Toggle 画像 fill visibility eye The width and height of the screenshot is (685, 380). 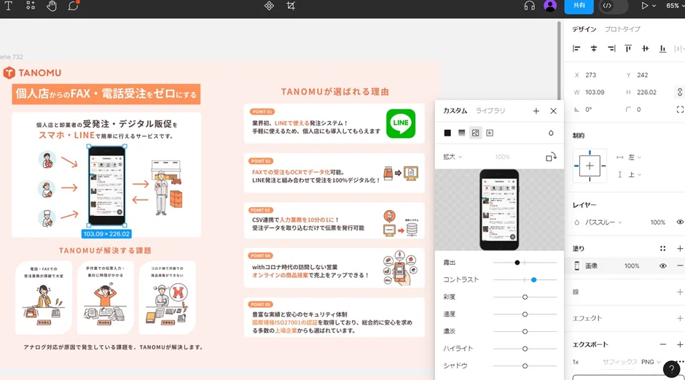662,266
